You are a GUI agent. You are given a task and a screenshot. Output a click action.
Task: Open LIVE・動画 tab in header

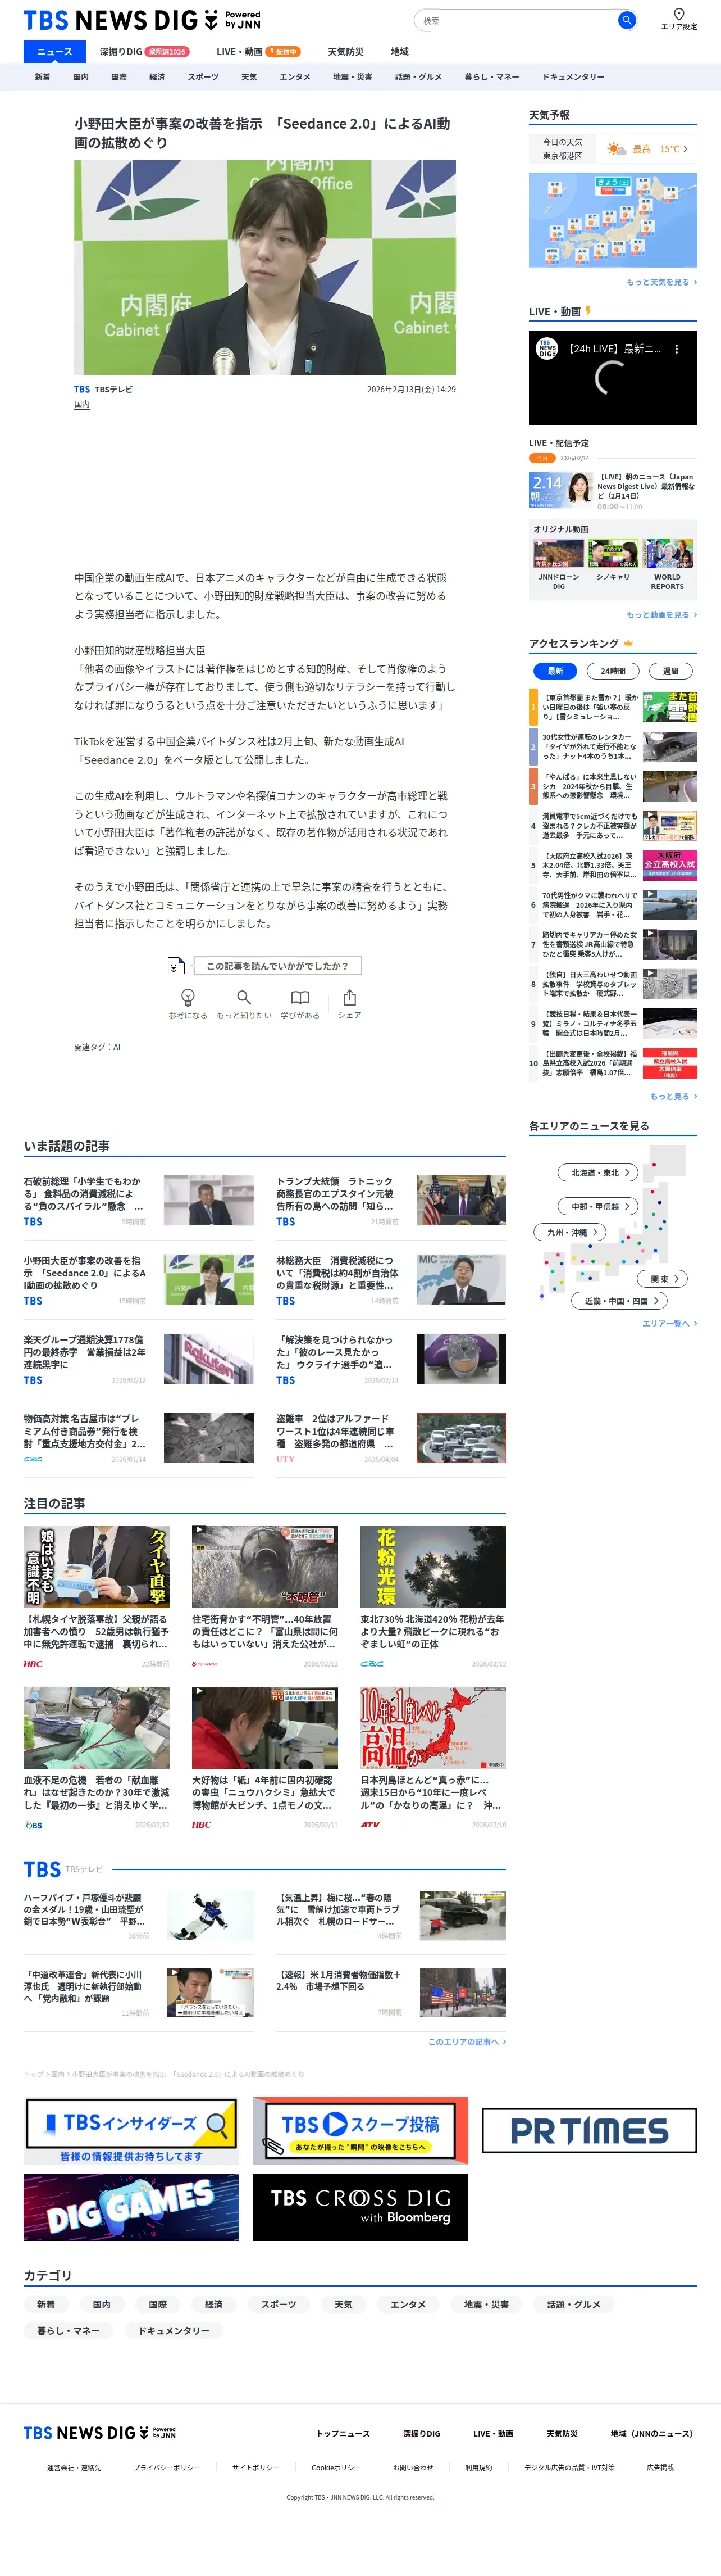click(x=258, y=52)
